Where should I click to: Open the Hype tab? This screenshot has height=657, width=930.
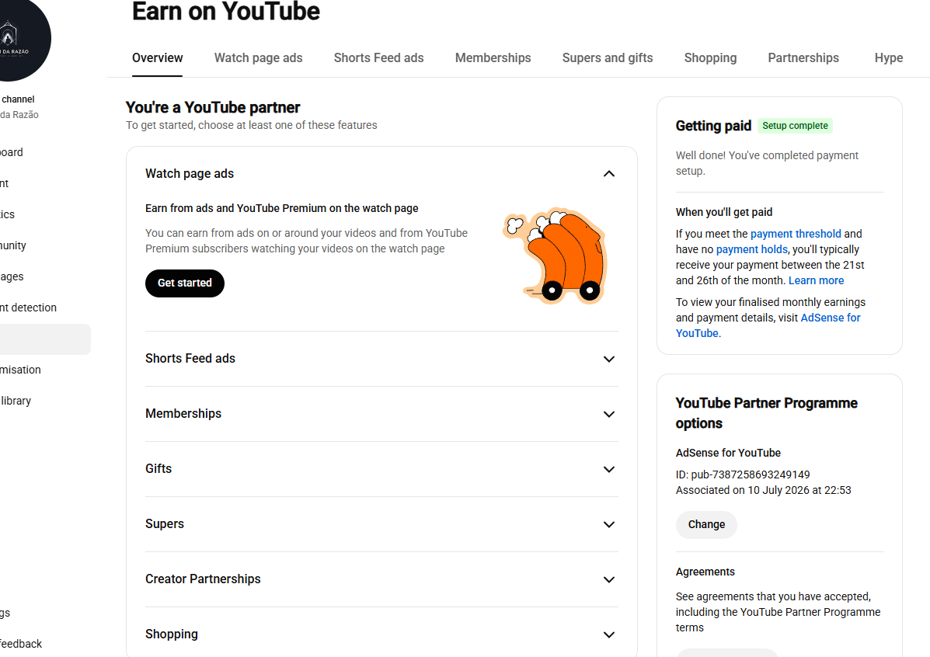coord(889,58)
